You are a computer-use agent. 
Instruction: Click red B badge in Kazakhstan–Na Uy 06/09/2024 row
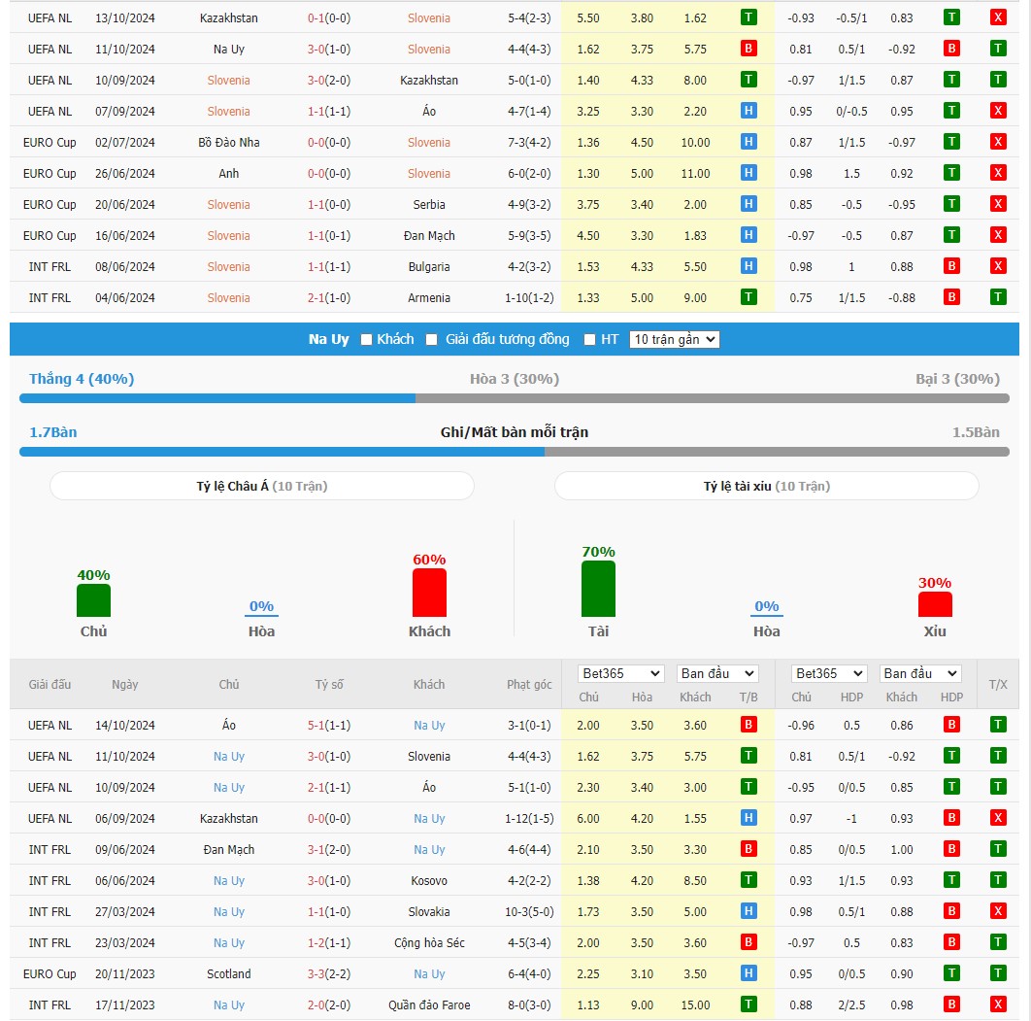(950, 818)
